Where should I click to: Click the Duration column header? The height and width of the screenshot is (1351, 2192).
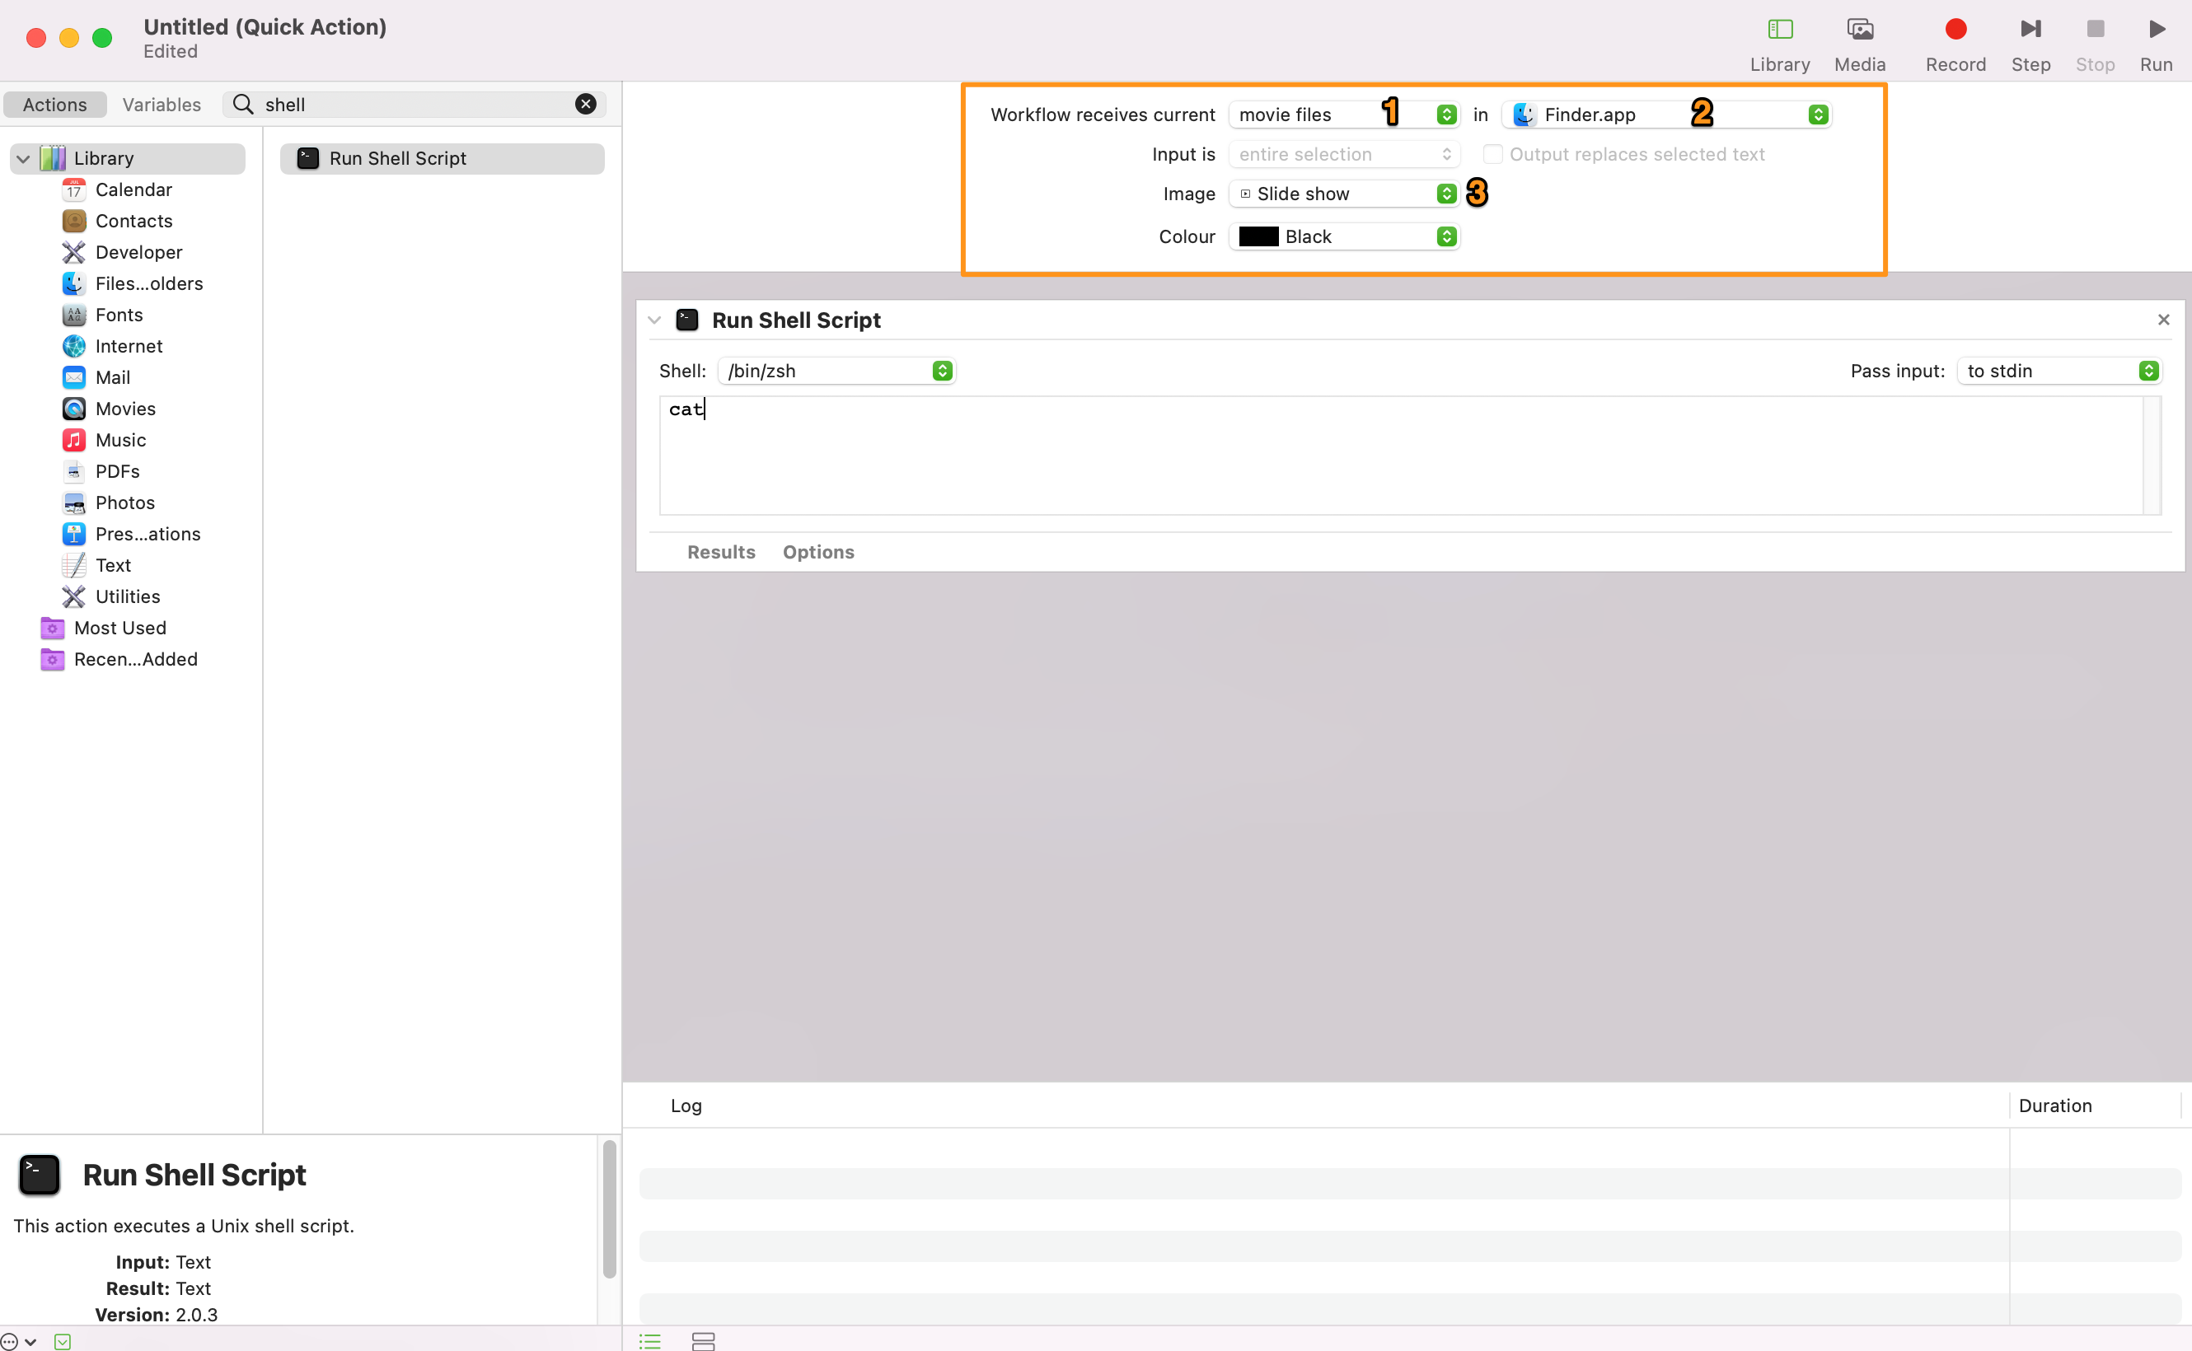coord(2054,1106)
